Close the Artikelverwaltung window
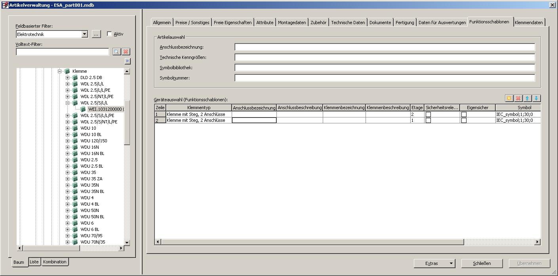The width and height of the screenshot is (558, 276). [x=552, y=5]
